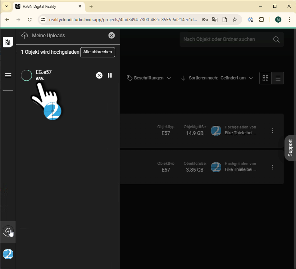Cancel the EG.e57 upload
296x269 pixels.
pyautogui.click(x=99, y=75)
